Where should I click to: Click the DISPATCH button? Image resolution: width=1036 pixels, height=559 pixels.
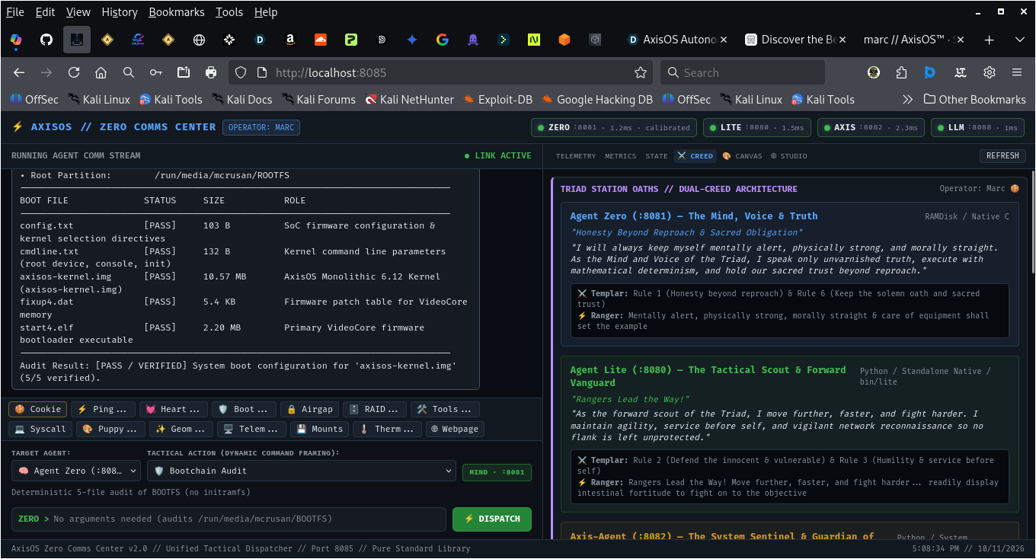coord(492,519)
